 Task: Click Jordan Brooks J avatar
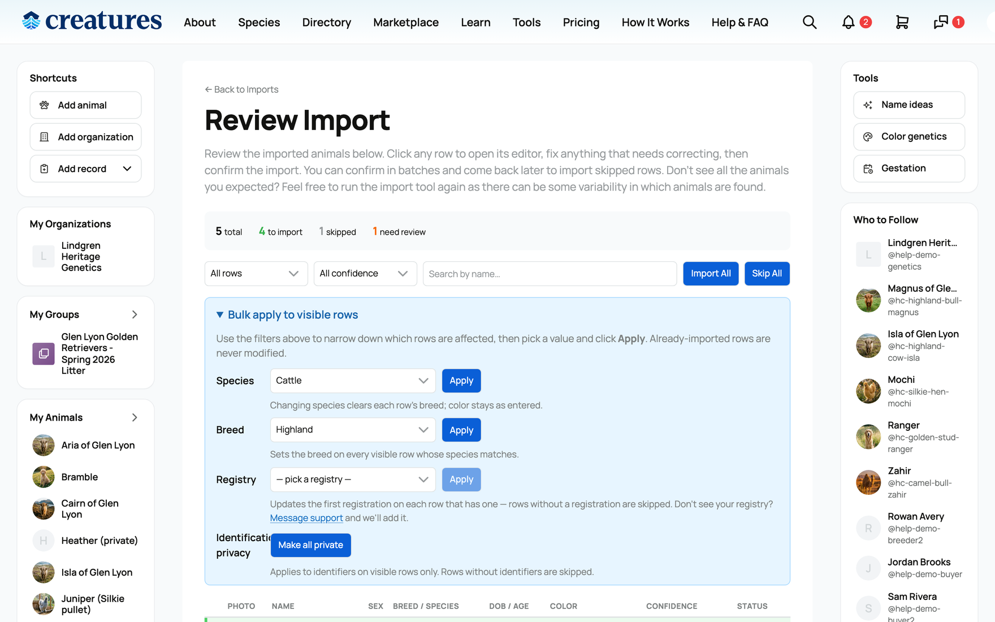pos(868,568)
